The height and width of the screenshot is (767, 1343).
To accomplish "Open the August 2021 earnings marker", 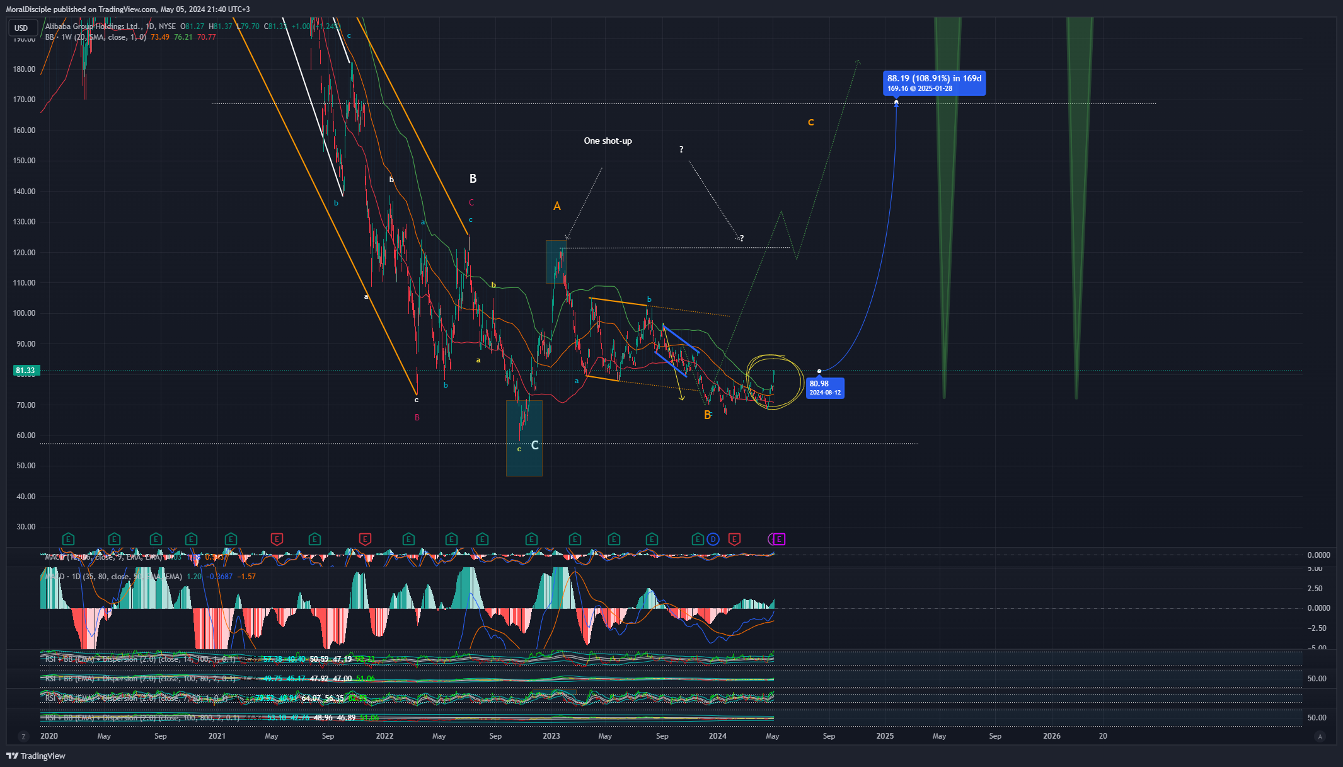I will coord(314,539).
